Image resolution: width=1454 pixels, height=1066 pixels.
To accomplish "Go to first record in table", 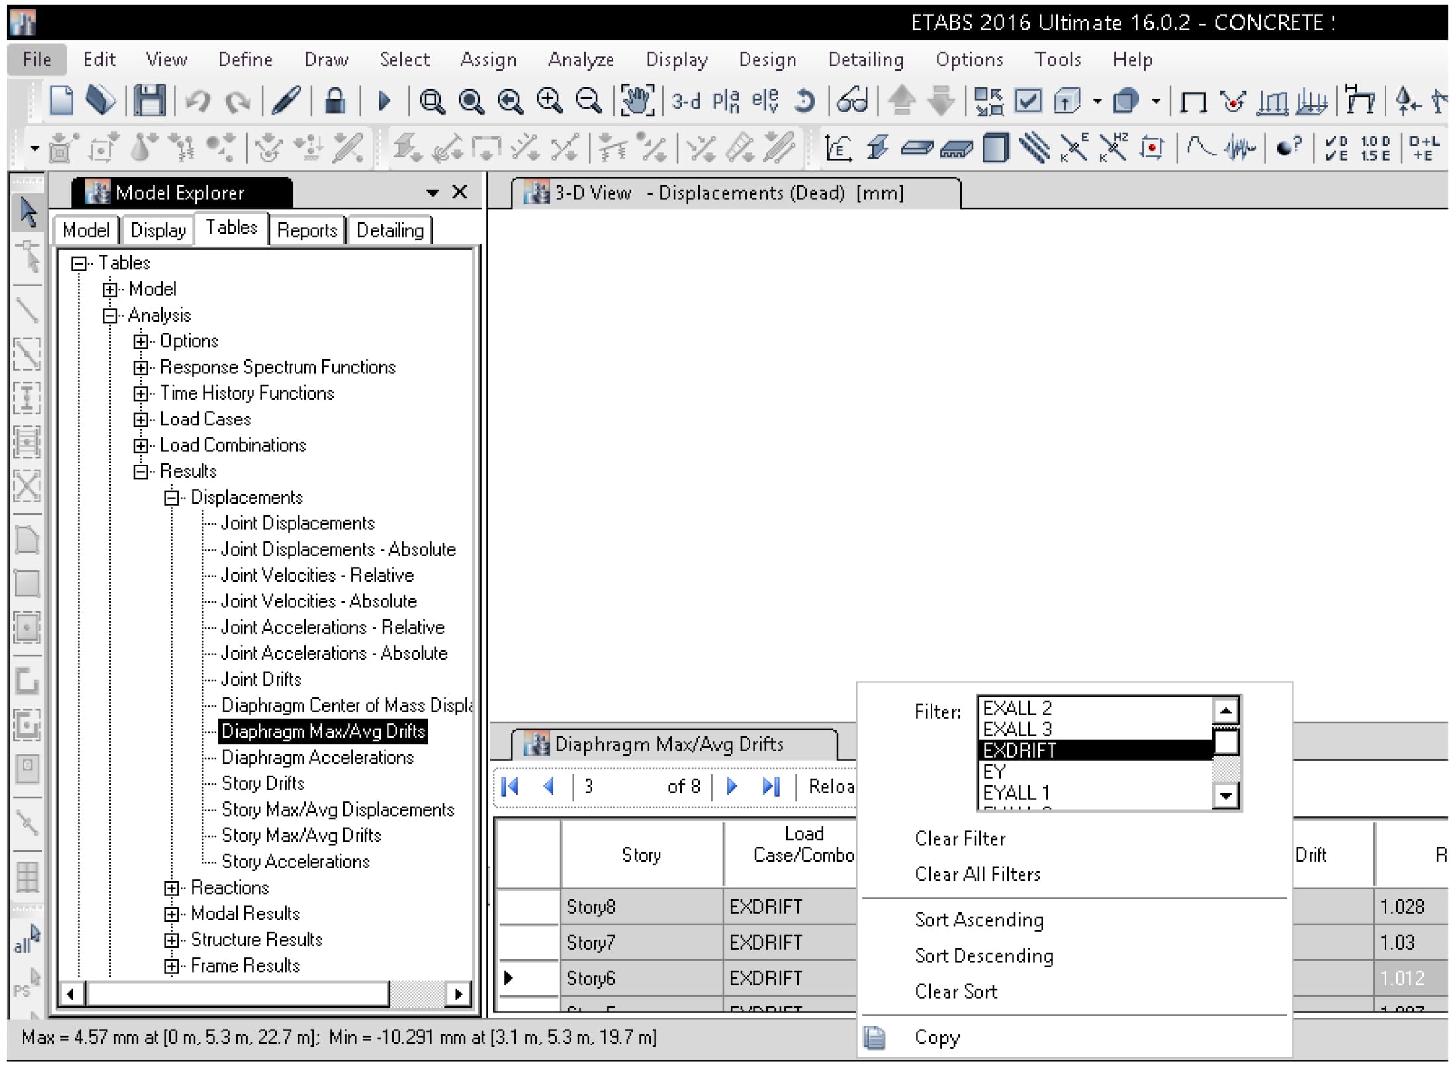I will click(x=510, y=786).
